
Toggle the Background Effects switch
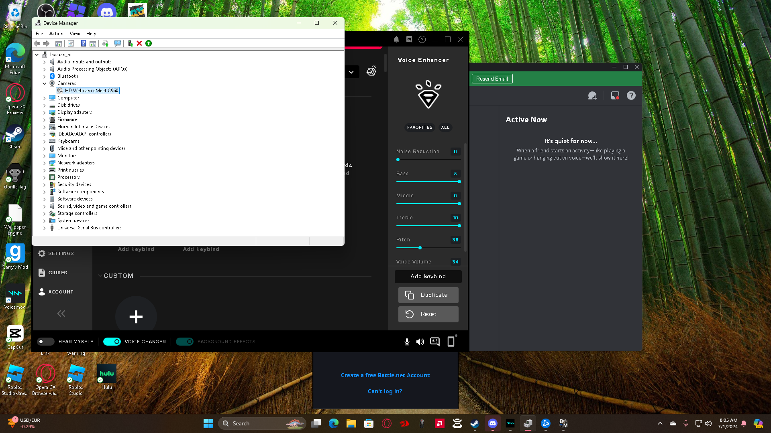coord(185,342)
